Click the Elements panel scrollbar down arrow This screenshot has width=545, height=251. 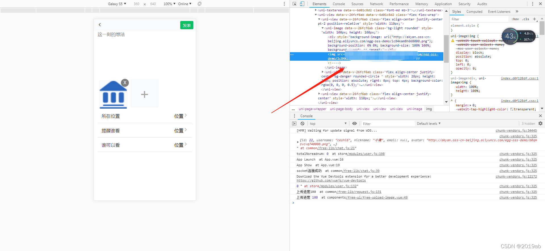pos(446,102)
